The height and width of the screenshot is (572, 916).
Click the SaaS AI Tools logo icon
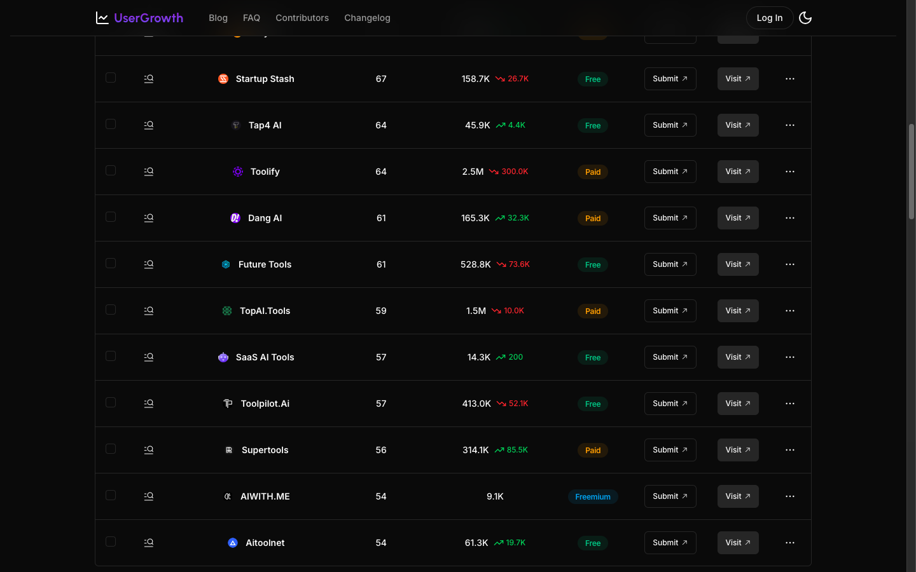point(223,357)
